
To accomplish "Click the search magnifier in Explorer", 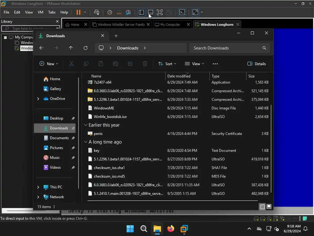I will [264, 48].
